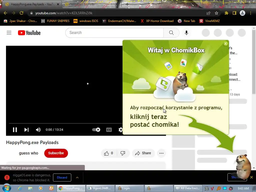Open the Windows Start orb
Image resolution: width=256 pixels, height=192 pixels.
[x=7, y=188]
